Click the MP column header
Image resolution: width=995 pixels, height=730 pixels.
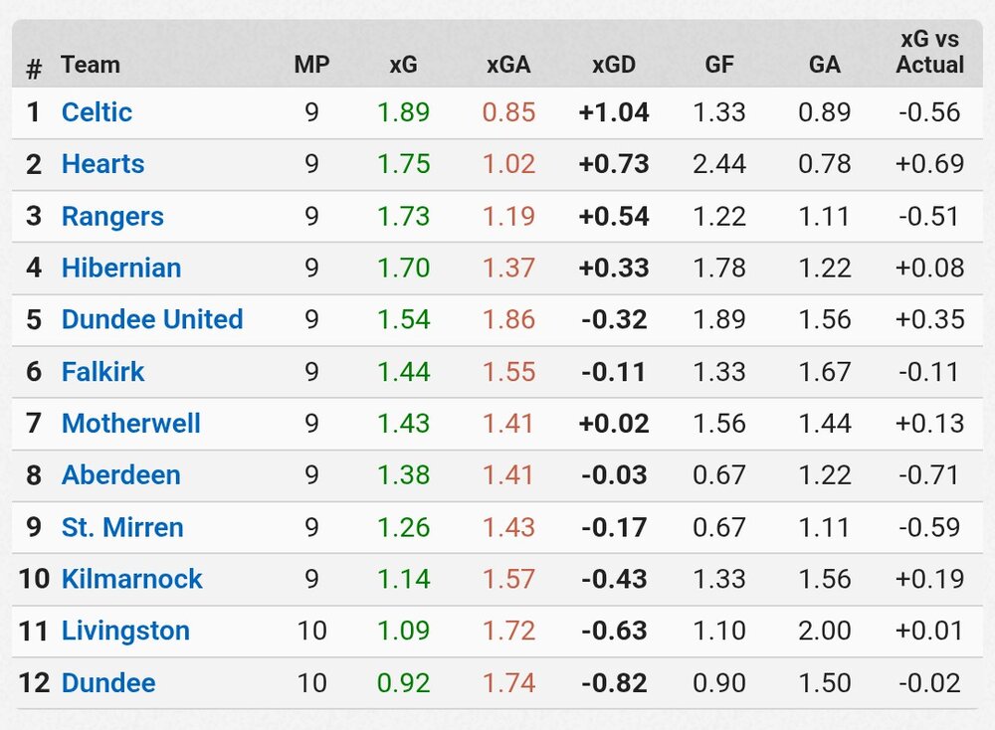tap(311, 66)
